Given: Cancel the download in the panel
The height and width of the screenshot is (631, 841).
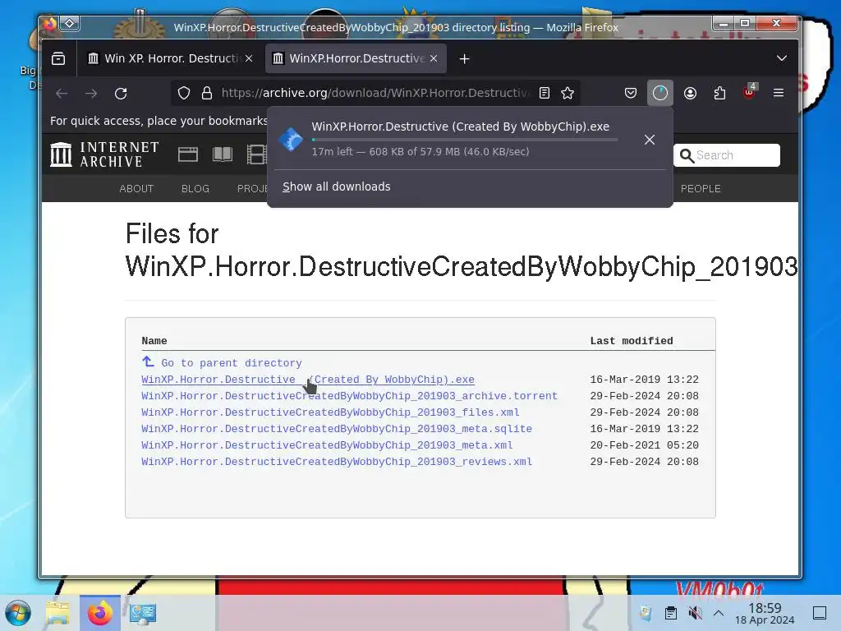Looking at the screenshot, I should pos(650,140).
